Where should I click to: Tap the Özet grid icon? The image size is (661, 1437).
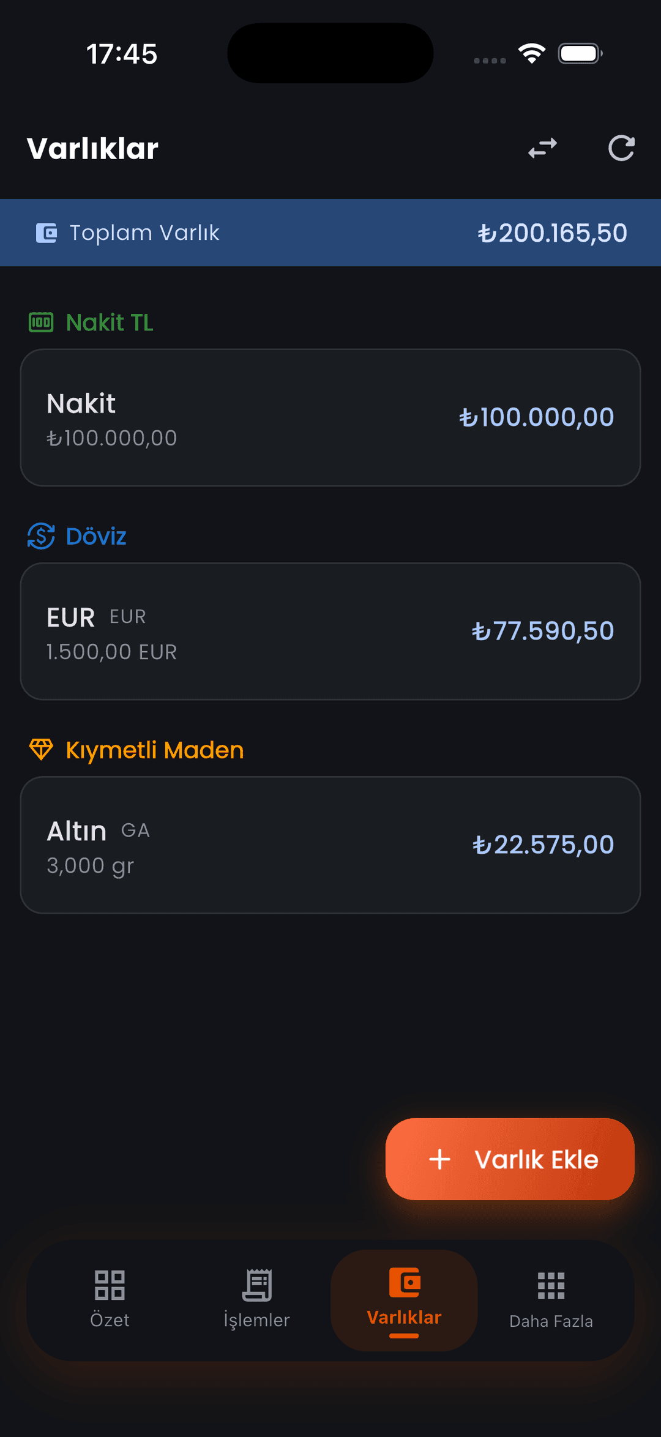[x=110, y=1284]
